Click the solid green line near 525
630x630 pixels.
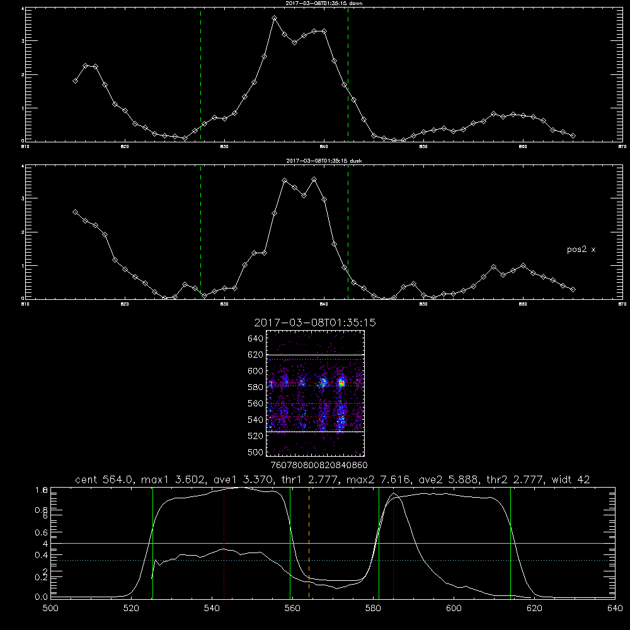point(152,542)
